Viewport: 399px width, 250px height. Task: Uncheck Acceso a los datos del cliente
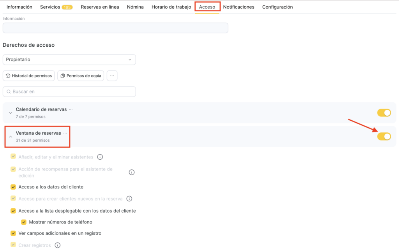[x=13, y=187]
